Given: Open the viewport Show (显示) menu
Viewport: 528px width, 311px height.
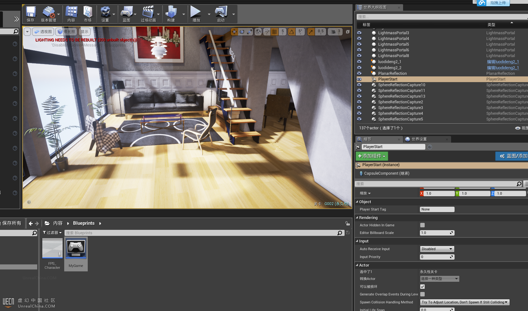Looking at the screenshot, I should pos(85,32).
